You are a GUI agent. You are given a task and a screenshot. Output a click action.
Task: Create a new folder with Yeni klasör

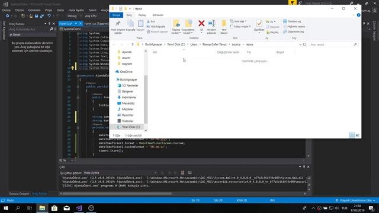coord(224,27)
